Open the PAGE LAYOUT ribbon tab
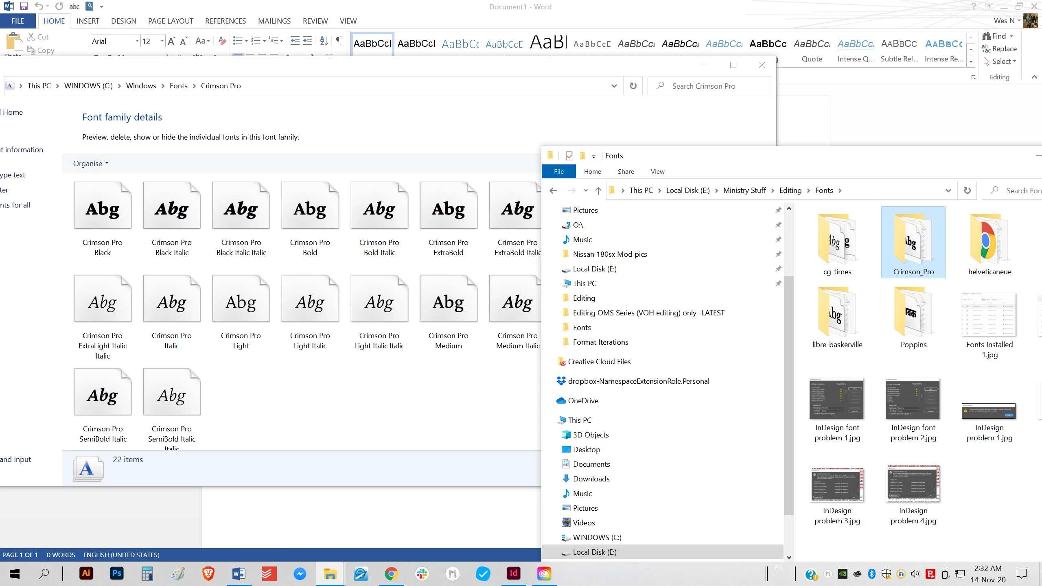The image size is (1042, 586). 171,21
